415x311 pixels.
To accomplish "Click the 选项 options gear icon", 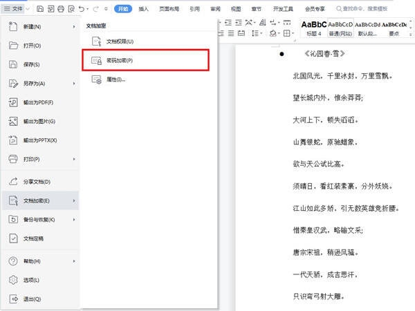I will pyautogui.click(x=13, y=281).
